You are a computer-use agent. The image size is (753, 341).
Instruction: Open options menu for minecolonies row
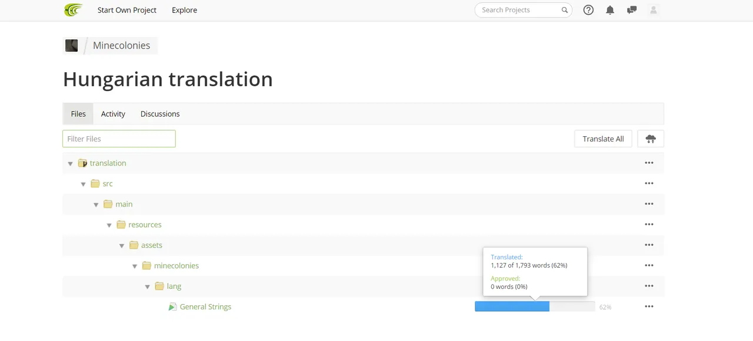click(649, 266)
